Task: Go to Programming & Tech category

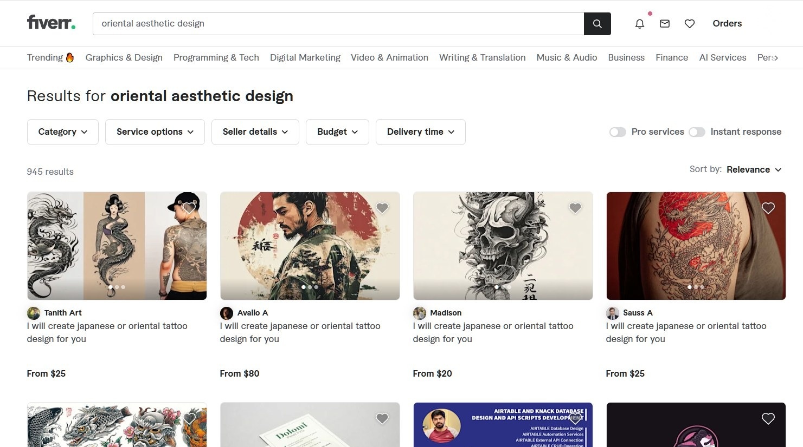Action: (216, 57)
